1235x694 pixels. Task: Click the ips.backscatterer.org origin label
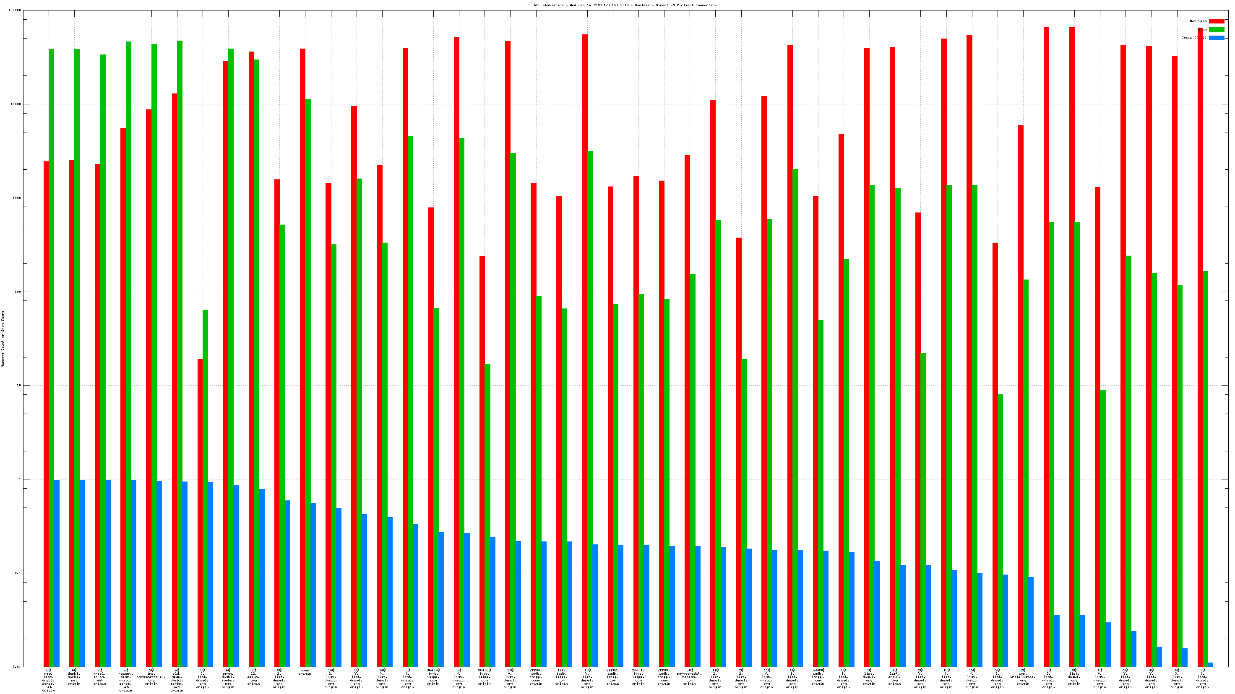151,677
